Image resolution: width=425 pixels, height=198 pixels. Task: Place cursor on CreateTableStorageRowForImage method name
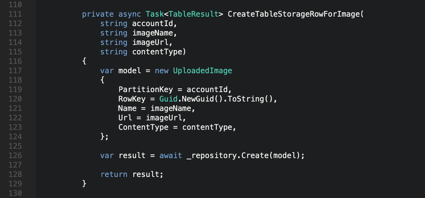tap(294, 14)
